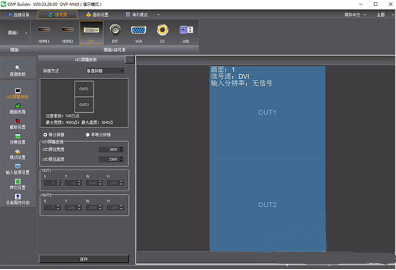Select the HDMI1 input source
The image size is (396, 270).
[x=43, y=33]
